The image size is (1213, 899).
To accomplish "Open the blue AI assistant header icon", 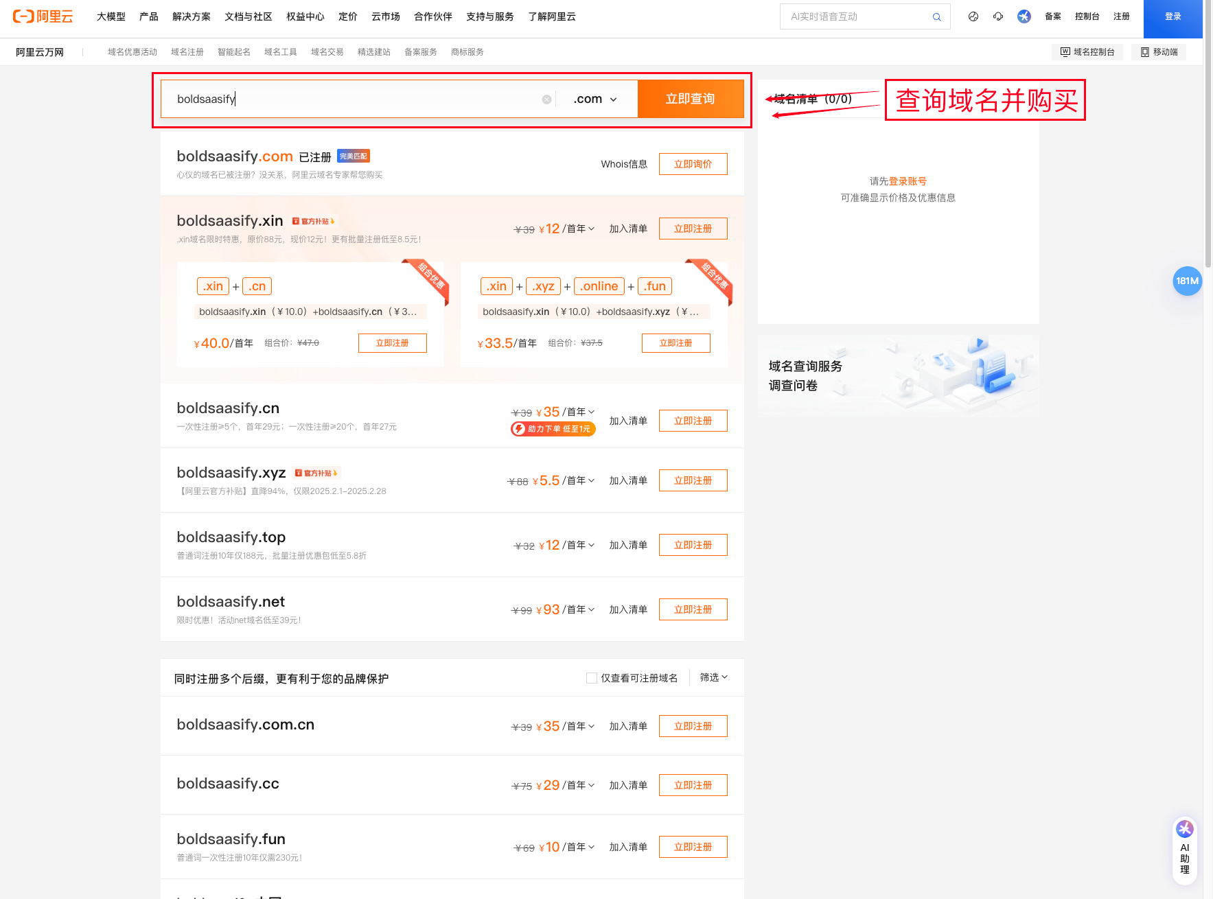I will (1024, 16).
